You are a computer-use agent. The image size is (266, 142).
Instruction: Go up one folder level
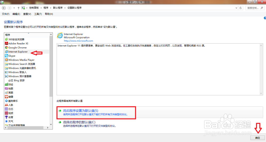(19, 8)
